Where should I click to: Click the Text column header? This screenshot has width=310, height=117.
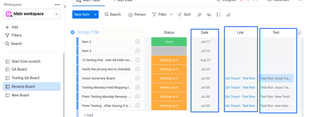pos(276,32)
